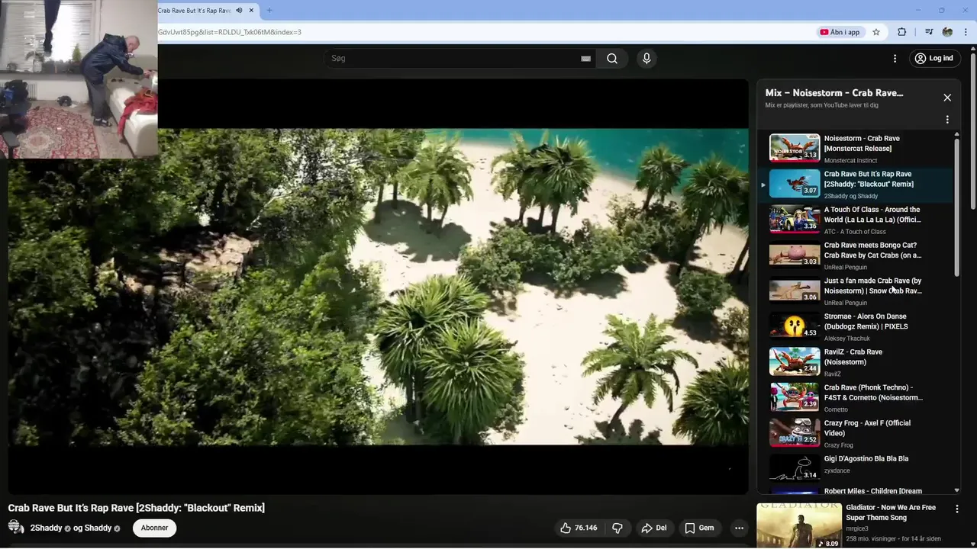
Task: Open Gladiator video options menu
Action: click(956, 509)
